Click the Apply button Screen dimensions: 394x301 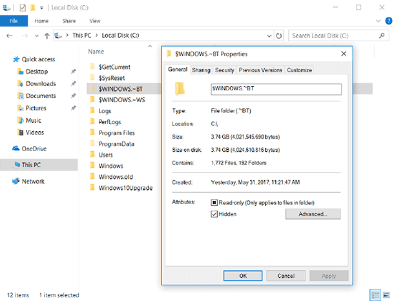click(x=329, y=276)
